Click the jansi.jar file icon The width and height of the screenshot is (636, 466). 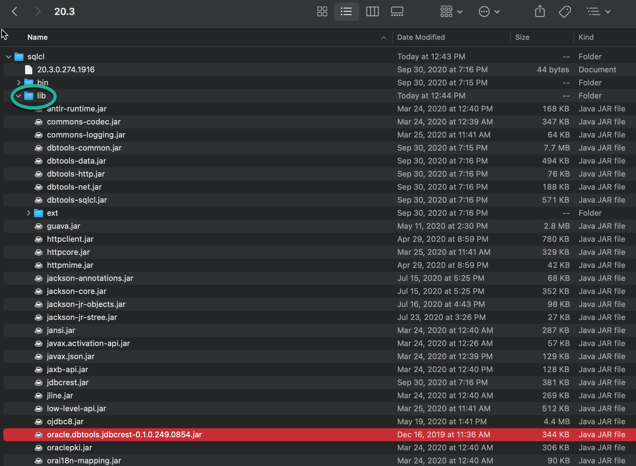[38, 330]
